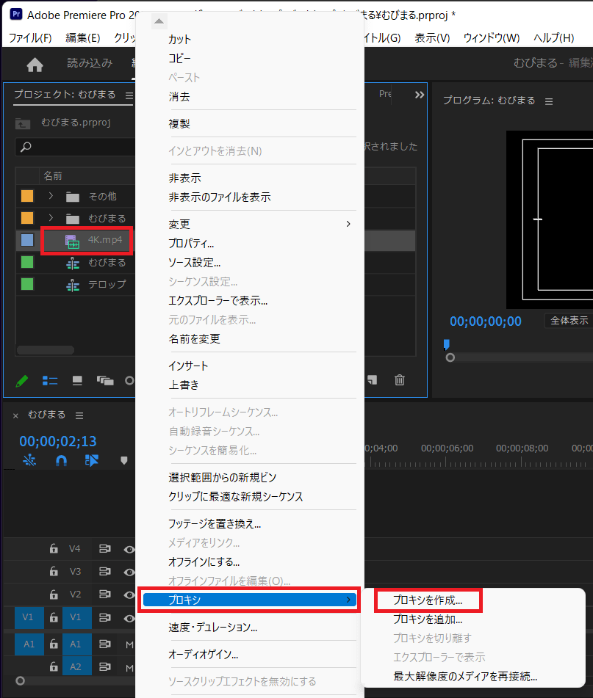
Task: Toggle the timeline Snap magnet icon
Action: pos(62,460)
